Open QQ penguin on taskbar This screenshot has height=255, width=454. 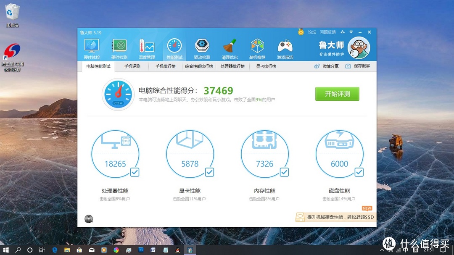coord(177,250)
